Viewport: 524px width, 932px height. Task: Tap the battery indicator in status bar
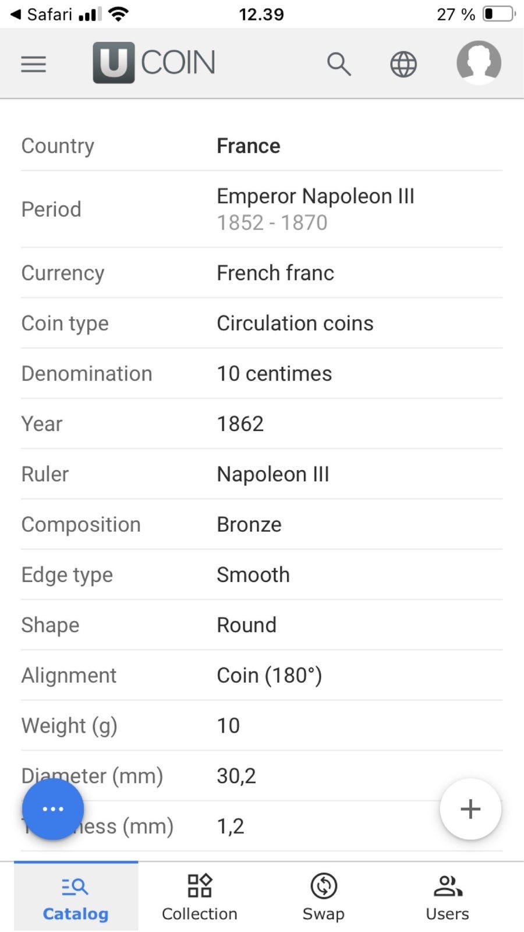[499, 13]
